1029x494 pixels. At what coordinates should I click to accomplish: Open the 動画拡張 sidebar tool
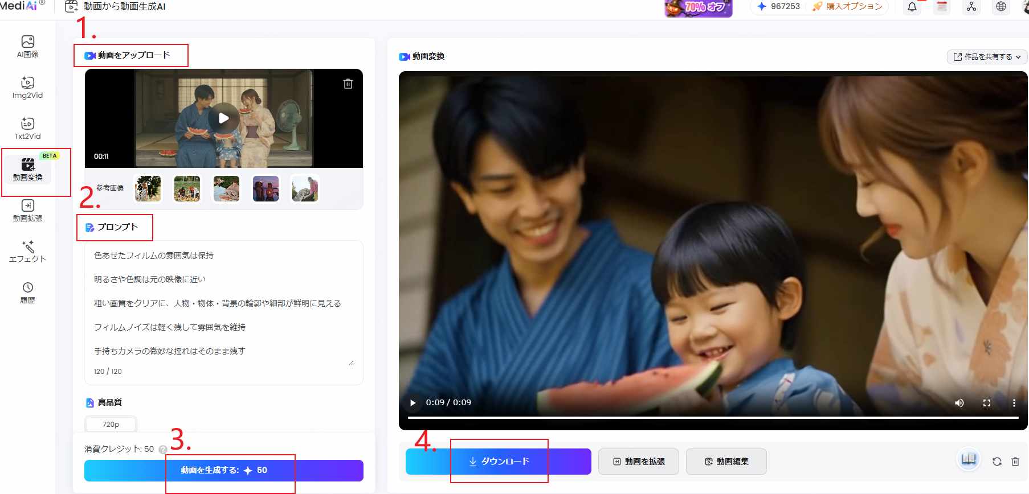tap(27, 211)
